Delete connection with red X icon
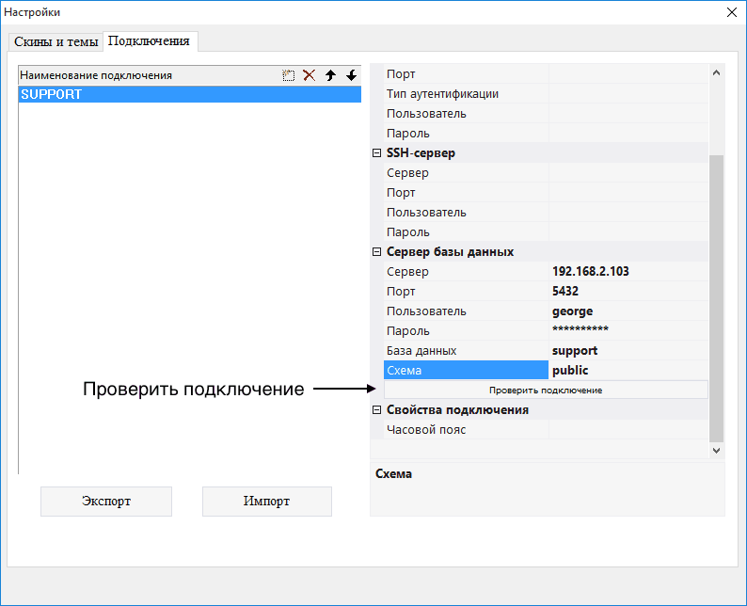 pos(309,75)
